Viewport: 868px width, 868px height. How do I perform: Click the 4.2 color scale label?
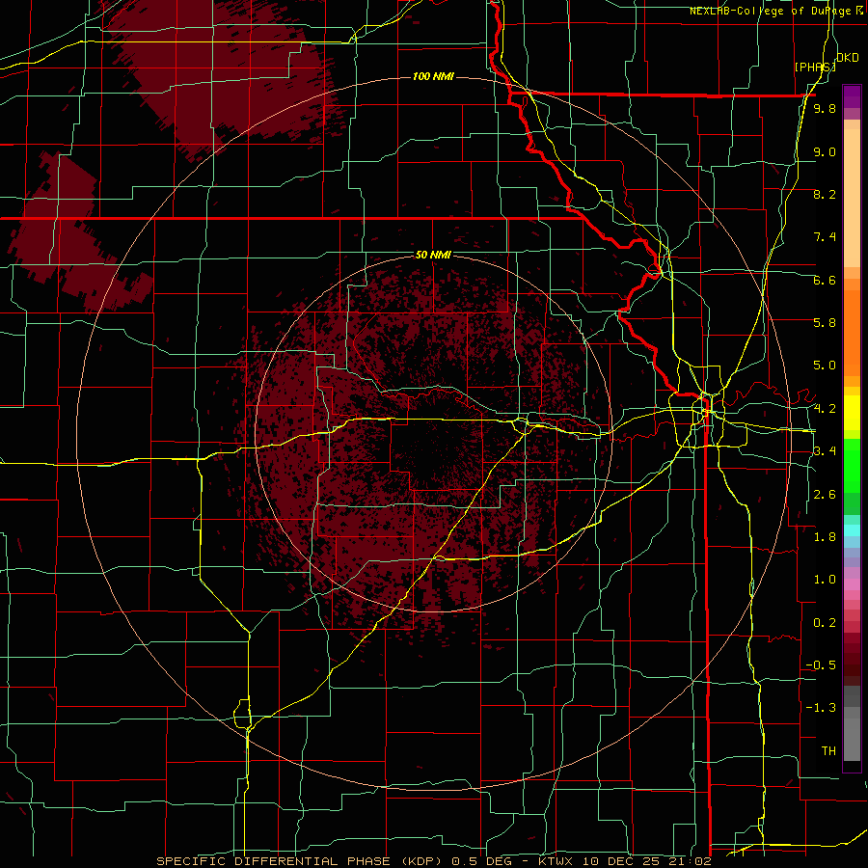click(825, 409)
